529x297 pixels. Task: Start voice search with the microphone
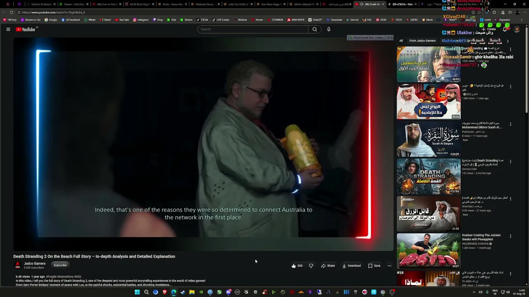click(329, 29)
